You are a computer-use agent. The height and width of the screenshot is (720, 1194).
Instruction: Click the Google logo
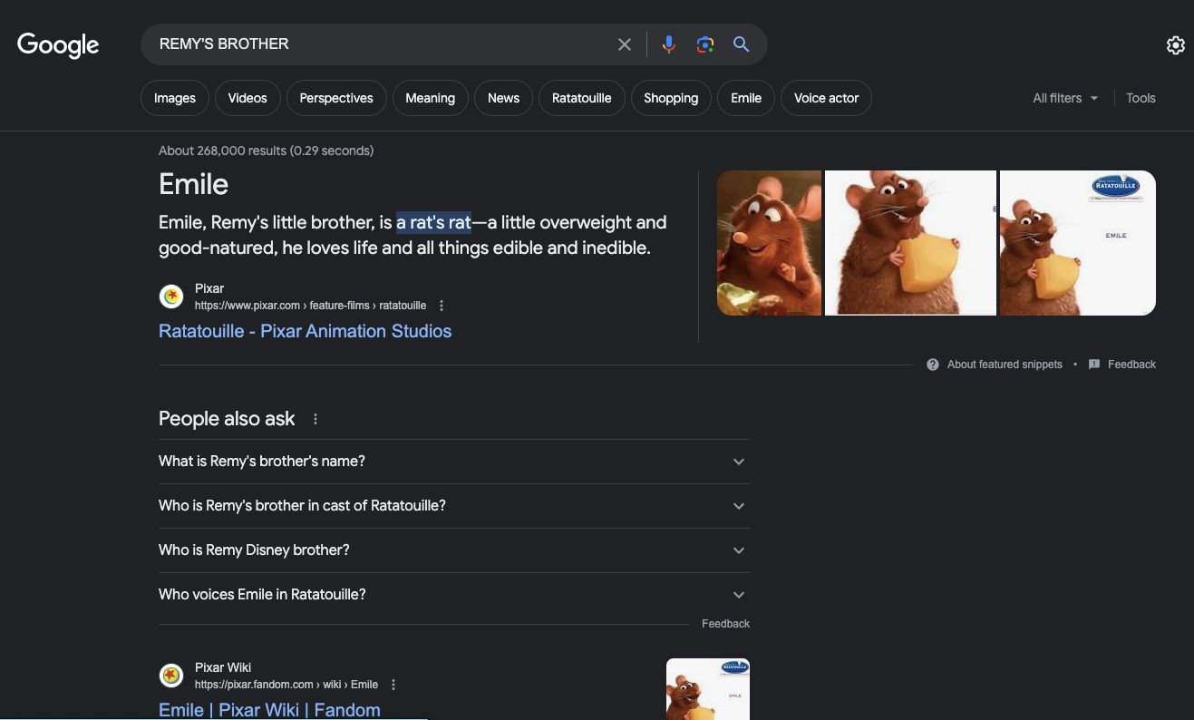coord(58,44)
